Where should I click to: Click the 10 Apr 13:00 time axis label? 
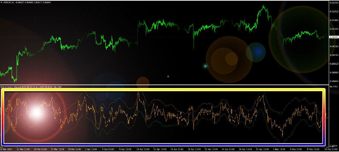[x=143, y=150]
